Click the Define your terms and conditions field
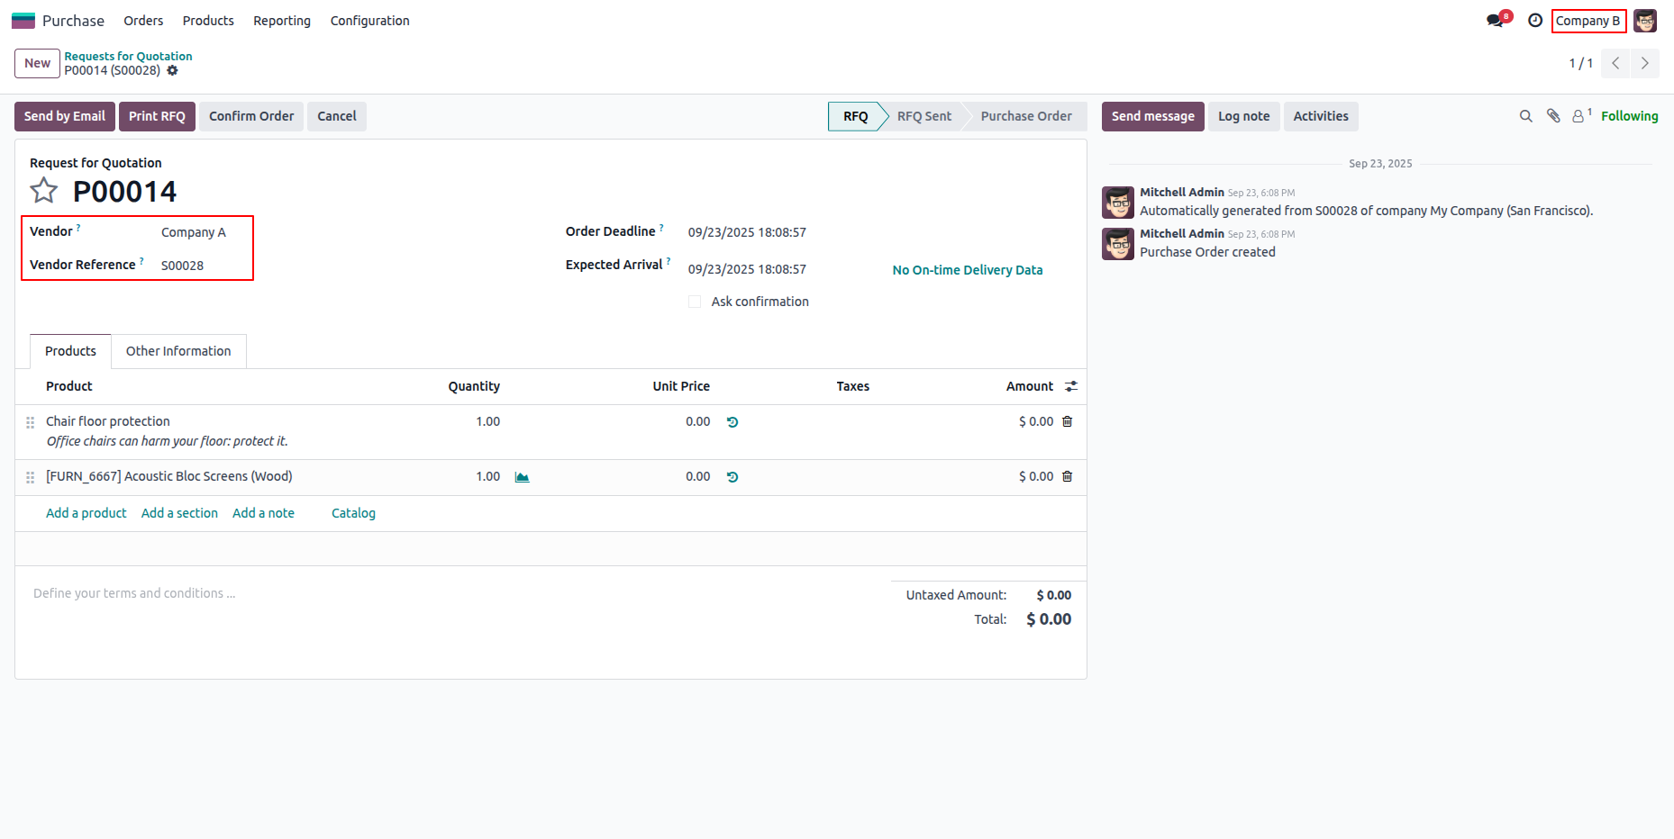The height and width of the screenshot is (839, 1674). coord(133,593)
